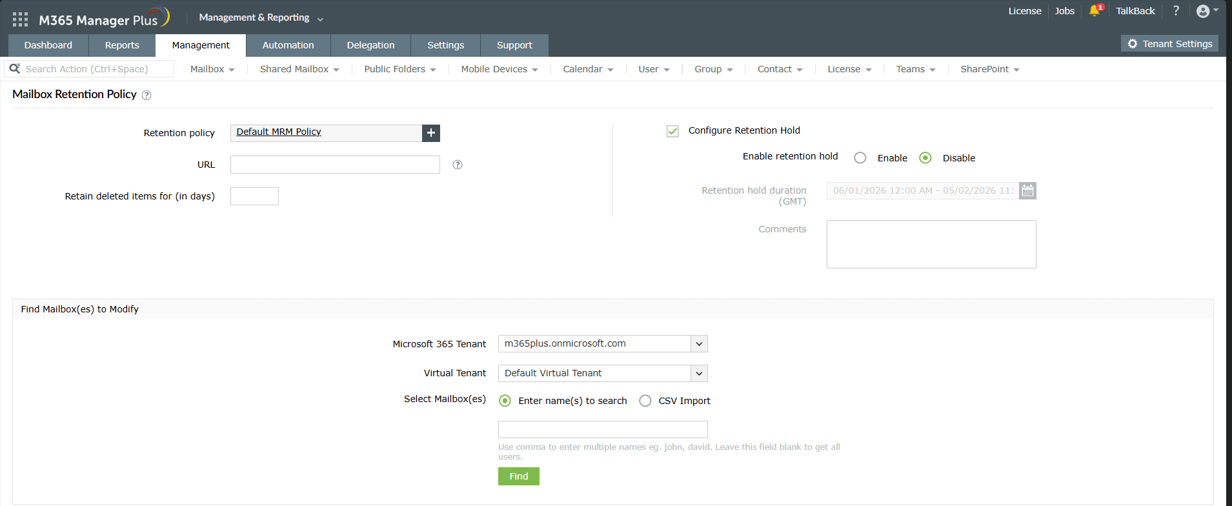Open the Microsoft 365 Tenant combo box
This screenshot has width=1232, height=506.
603,344
